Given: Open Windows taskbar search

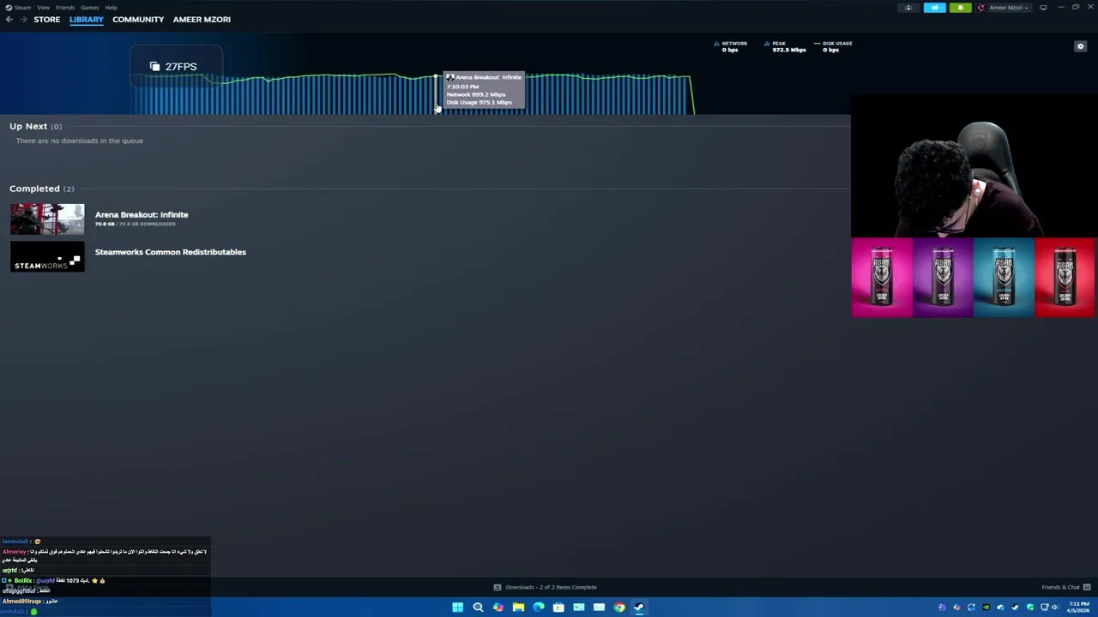Looking at the screenshot, I should point(478,608).
